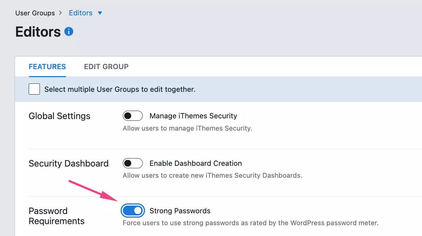Click "Select multiple User Groups to edit together" text
This screenshot has width=422, height=236.
120,89
